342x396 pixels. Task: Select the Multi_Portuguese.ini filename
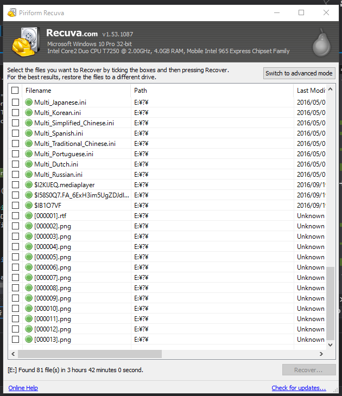tap(64, 154)
